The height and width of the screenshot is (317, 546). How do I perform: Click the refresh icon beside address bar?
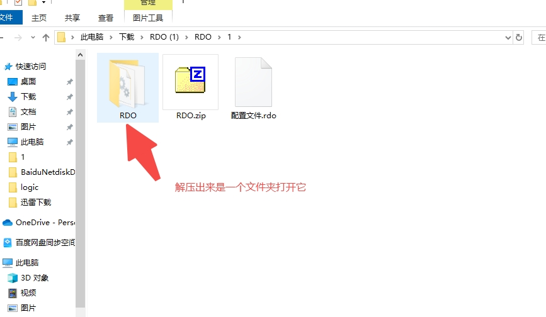click(x=519, y=38)
